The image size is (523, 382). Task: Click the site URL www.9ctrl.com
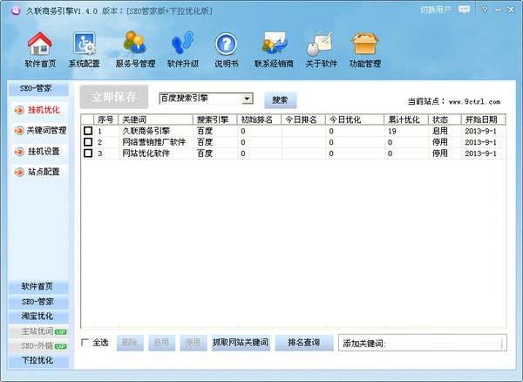coord(474,102)
